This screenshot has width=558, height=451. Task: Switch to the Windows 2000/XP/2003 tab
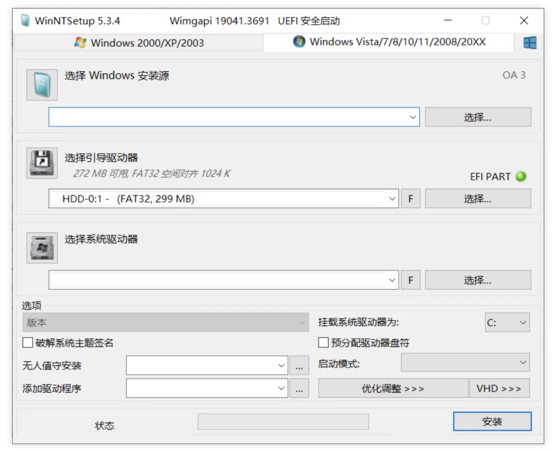138,43
